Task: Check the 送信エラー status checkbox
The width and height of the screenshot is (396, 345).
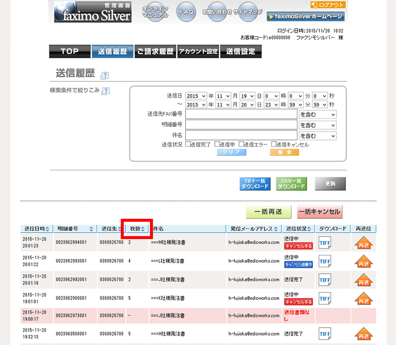Action: (x=241, y=145)
